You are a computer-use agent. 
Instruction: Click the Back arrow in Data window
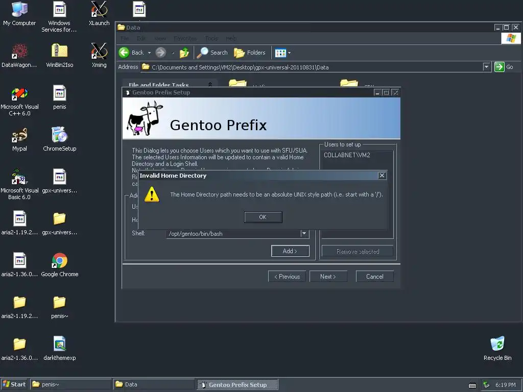tap(124, 53)
